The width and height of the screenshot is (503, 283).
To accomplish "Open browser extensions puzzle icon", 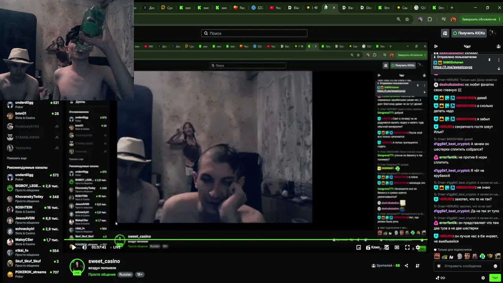I will [x=430, y=19].
